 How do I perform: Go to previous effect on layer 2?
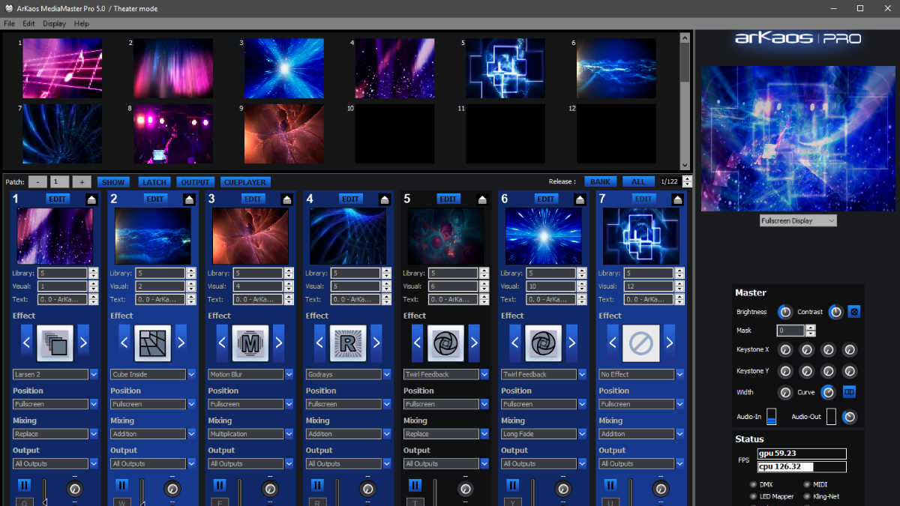(124, 343)
